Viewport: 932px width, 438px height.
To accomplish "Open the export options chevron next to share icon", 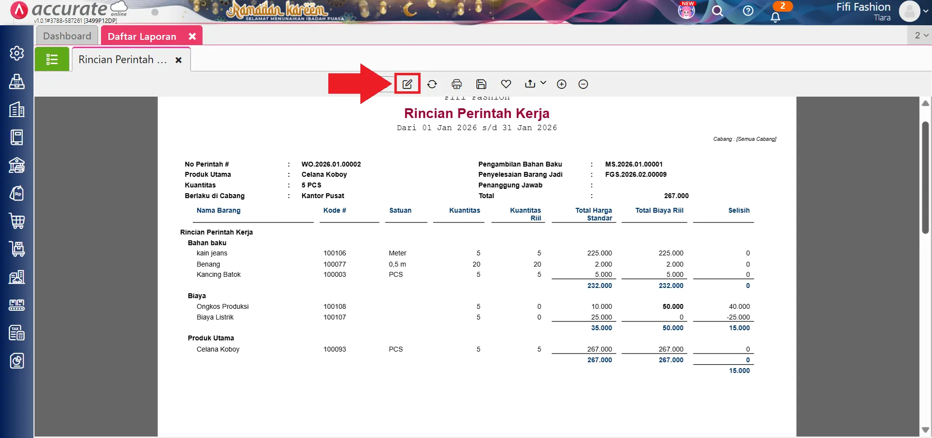I will coord(542,83).
